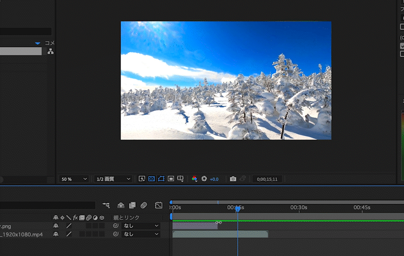Enable frame blending for the composition

(x=132, y=205)
